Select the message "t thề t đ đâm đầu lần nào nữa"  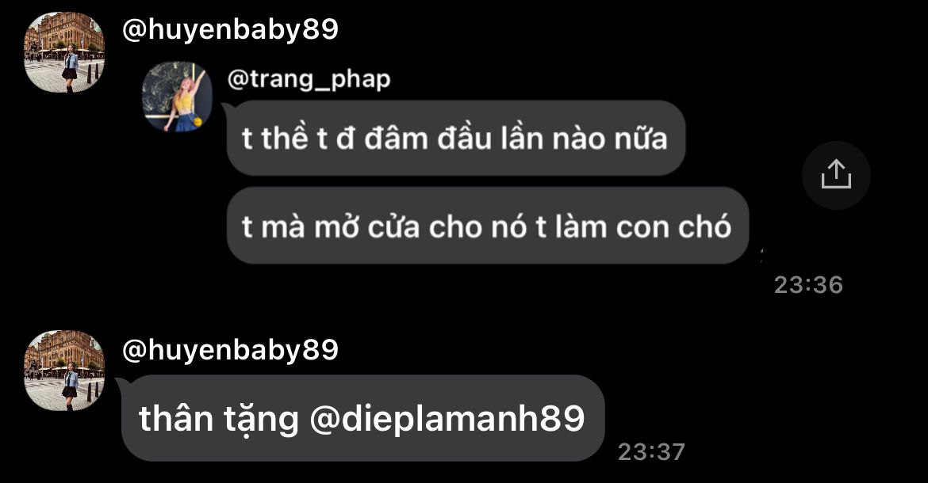click(x=456, y=138)
